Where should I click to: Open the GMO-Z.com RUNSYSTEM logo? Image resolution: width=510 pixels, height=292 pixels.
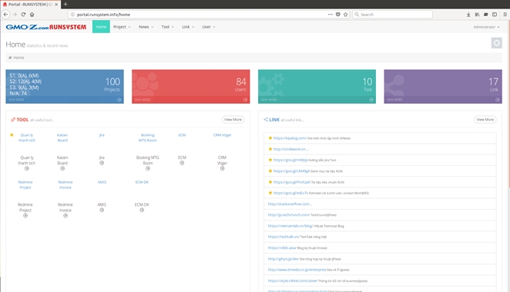[46, 27]
